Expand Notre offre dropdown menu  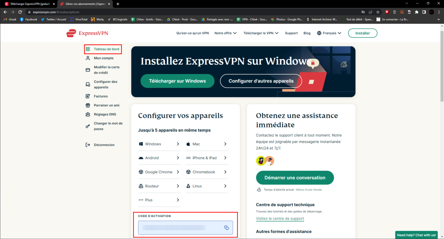[x=225, y=33]
